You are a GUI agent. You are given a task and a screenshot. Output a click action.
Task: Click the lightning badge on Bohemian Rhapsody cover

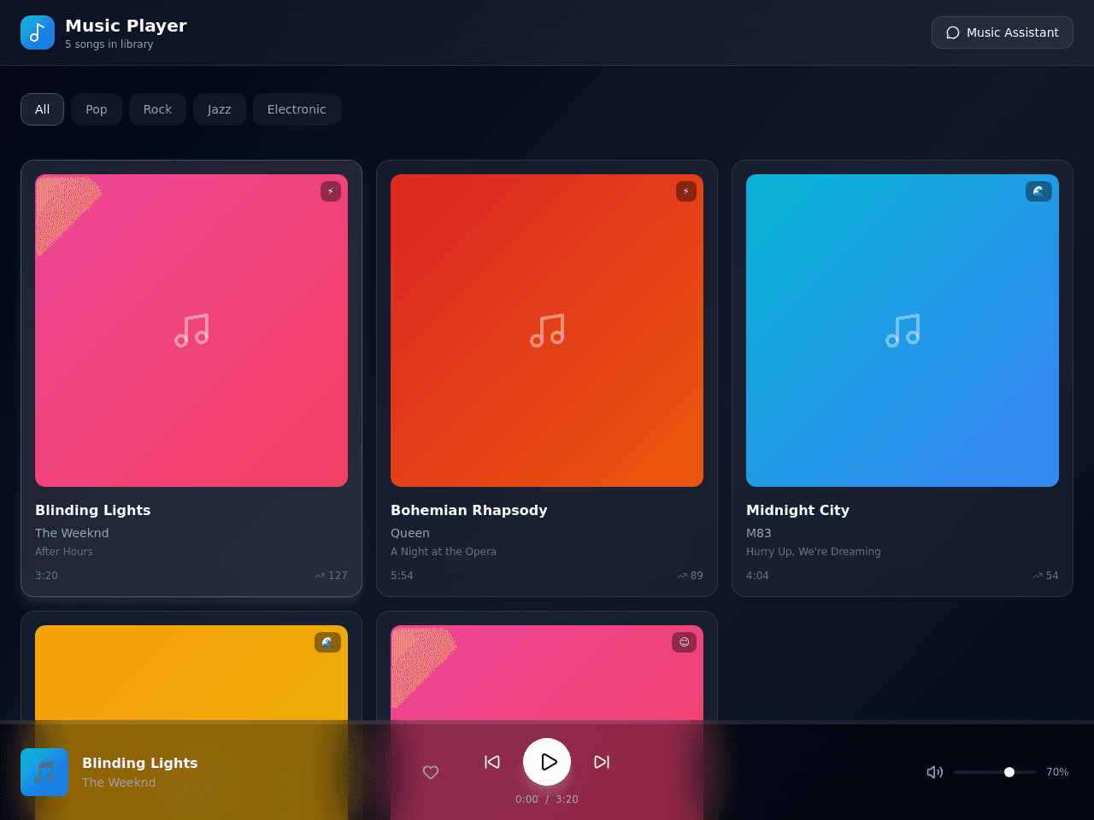(686, 191)
